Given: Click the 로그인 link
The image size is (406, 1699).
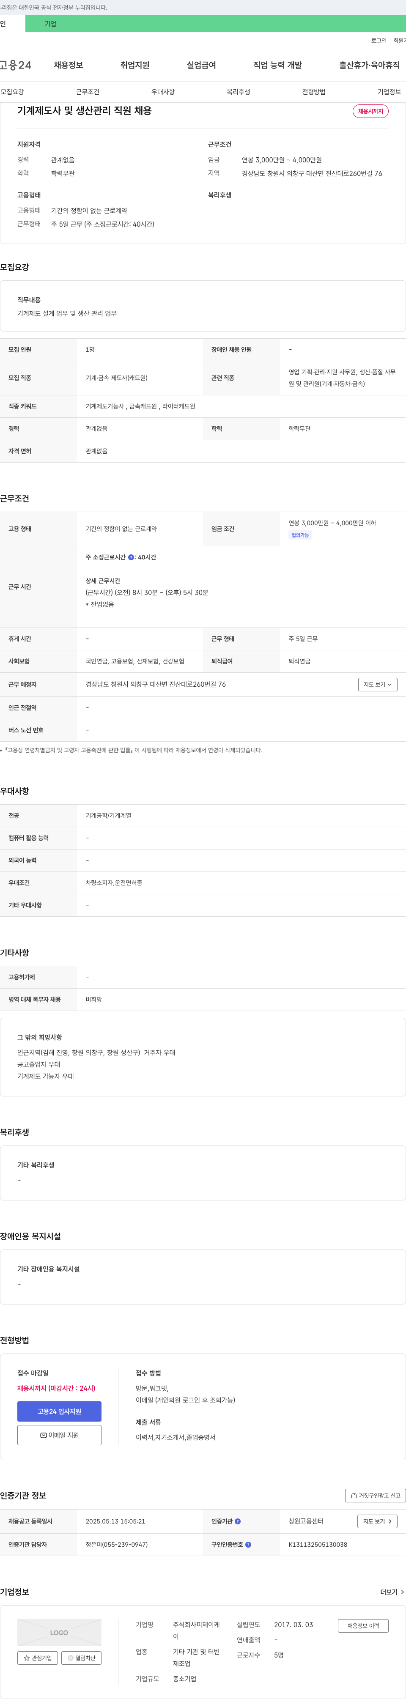Looking at the screenshot, I should [x=379, y=41].
